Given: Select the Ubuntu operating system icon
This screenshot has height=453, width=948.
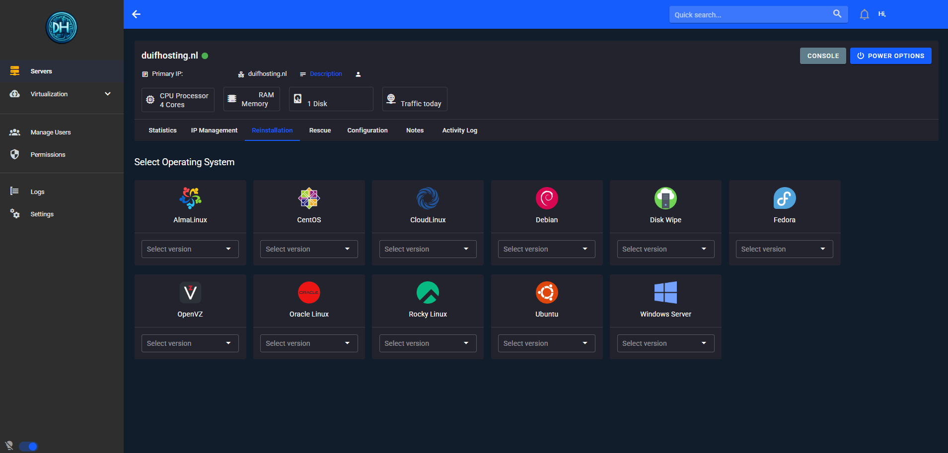Looking at the screenshot, I should pos(546,293).
